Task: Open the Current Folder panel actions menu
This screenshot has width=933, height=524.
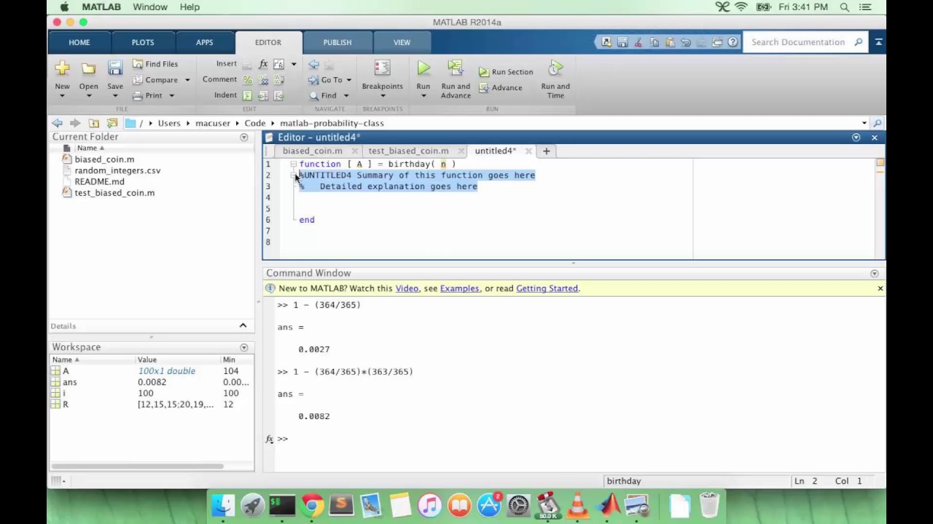Action: (244, 137)
